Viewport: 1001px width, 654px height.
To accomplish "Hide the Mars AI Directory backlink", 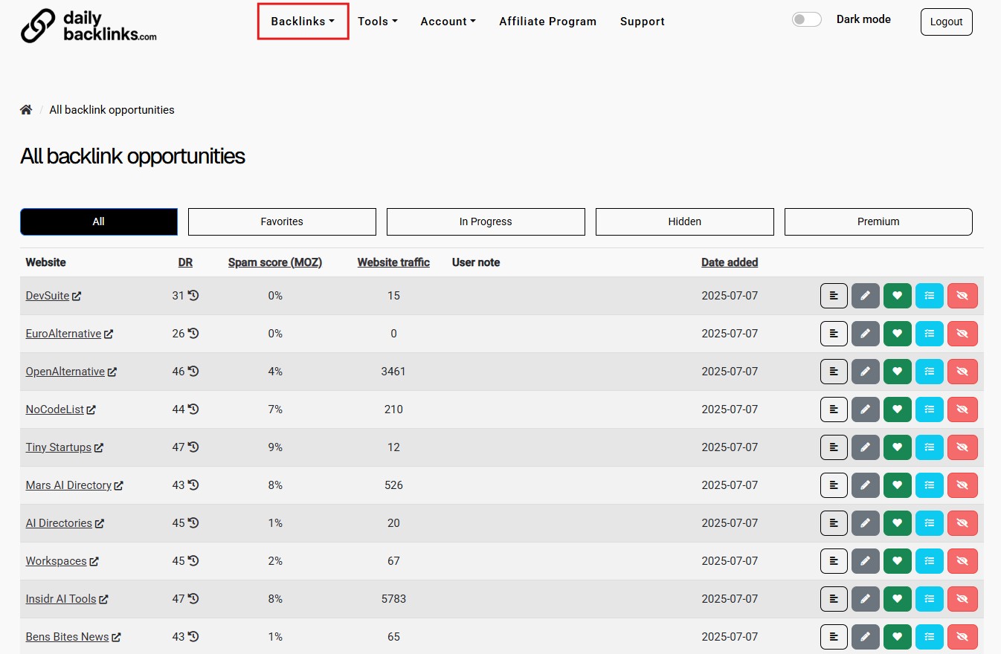I will (962, 485).
